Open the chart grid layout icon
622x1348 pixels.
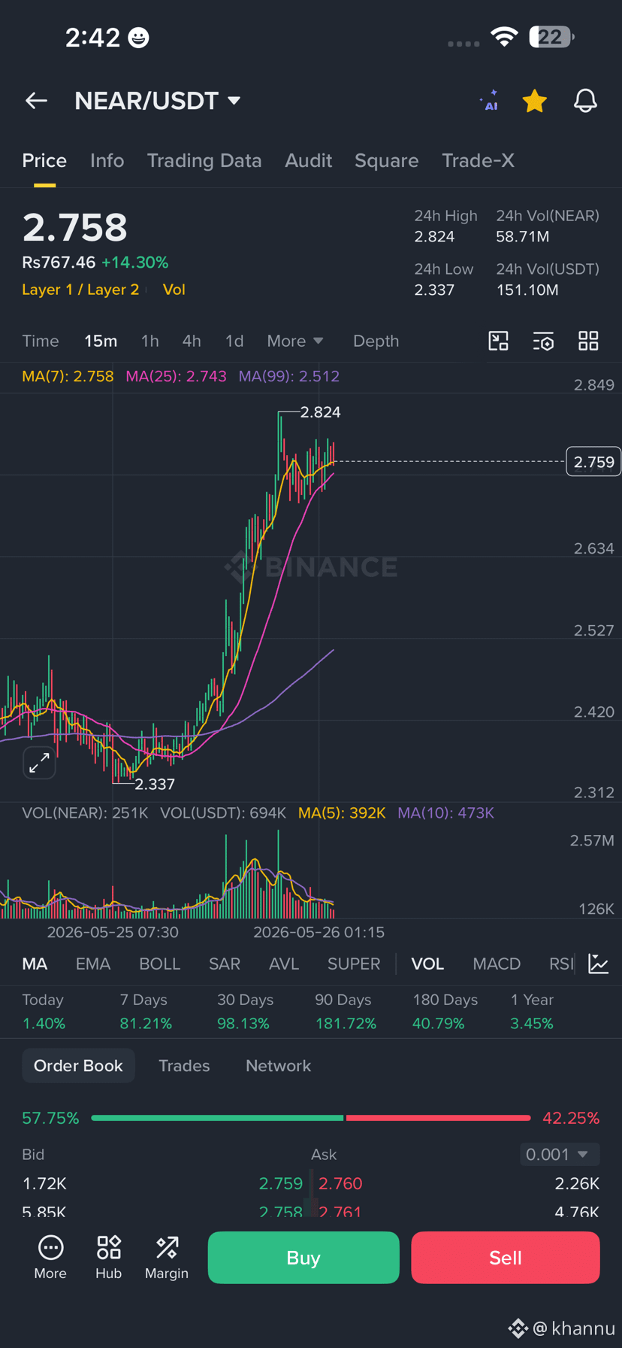pyautogui.click(x=588, y=341)
